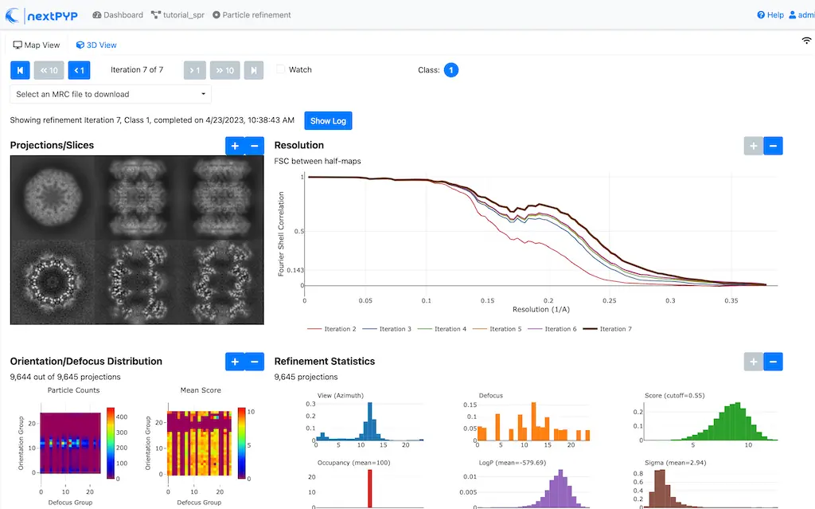Viewport: 815px width, 509px height.
Task: Go back 10 iterations
Action: point(49,70)
